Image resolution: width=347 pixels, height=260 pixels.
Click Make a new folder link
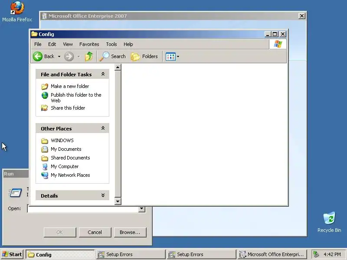[x=70, y=86]
